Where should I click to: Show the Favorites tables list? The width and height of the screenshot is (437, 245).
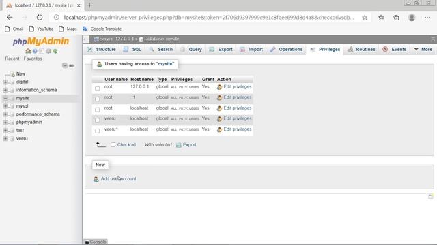point(33,59)
